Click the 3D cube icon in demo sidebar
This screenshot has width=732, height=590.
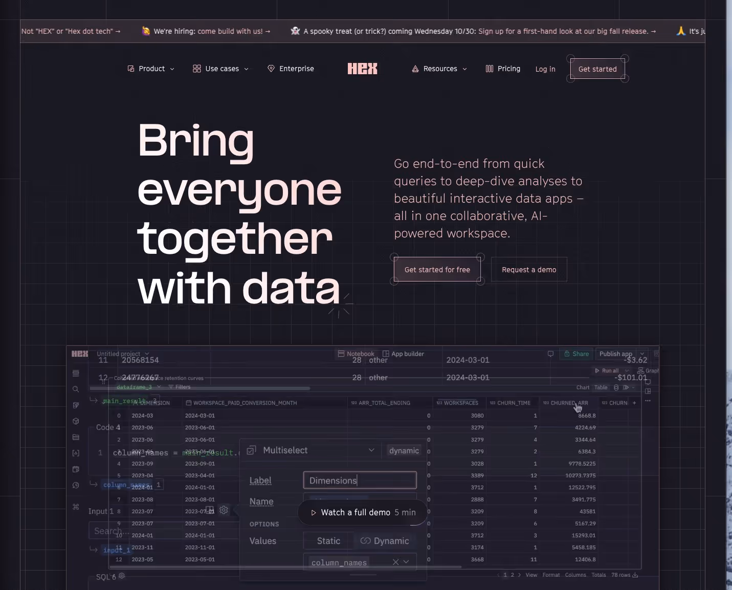pyautogui.click(x=76, y=421)
